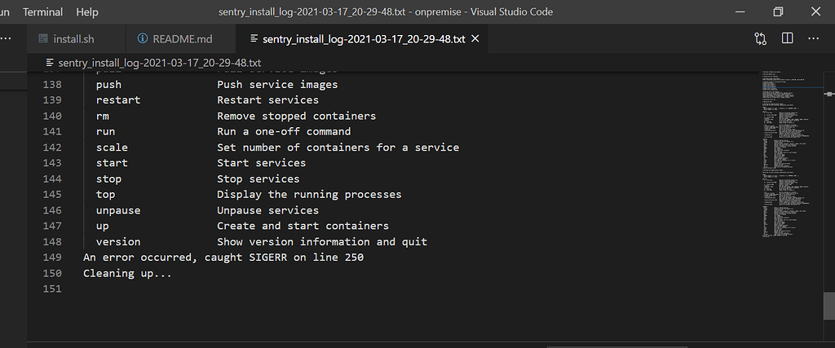The height and width of the screenshot is (348, 835).
Task: Open the More Actions ellipsis menu
Action: [x=813, y=38]
